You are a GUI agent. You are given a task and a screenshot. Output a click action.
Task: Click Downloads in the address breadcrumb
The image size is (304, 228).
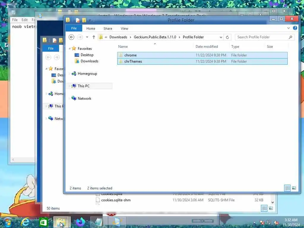pos(118,37)
